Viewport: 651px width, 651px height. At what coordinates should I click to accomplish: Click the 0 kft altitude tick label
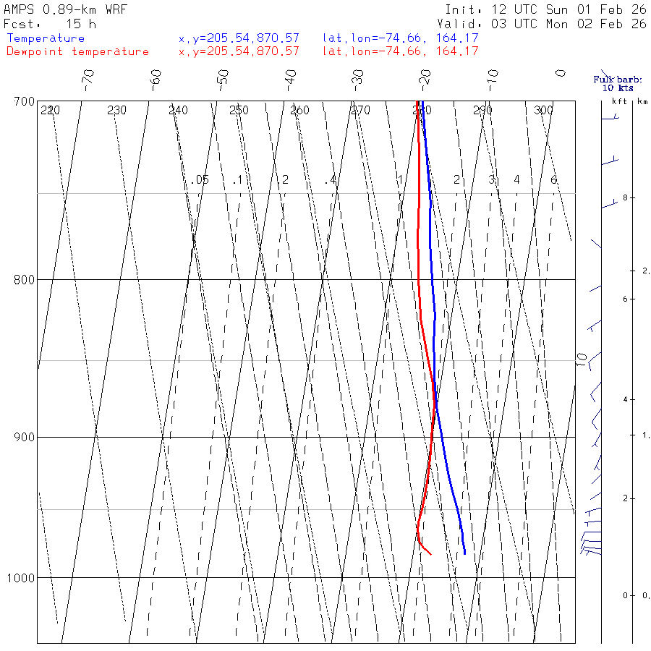[x=625, y=596]
